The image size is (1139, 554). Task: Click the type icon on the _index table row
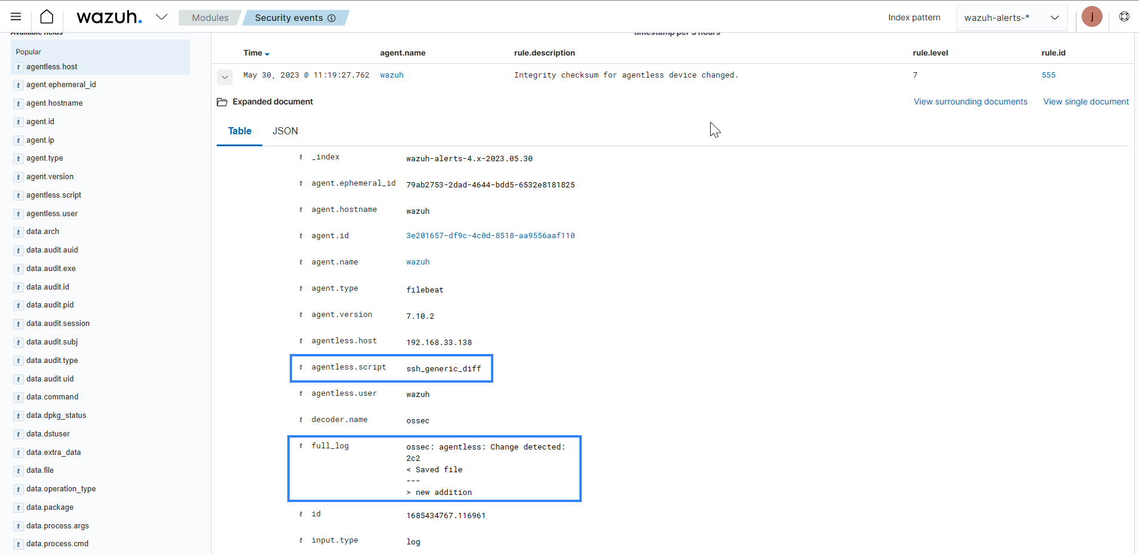300,157
